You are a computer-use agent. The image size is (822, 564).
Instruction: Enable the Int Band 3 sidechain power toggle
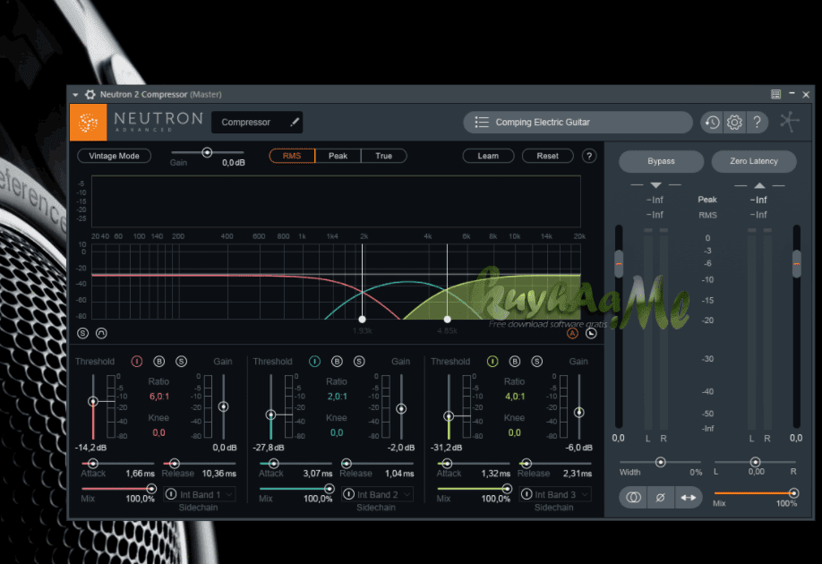point(527,494)
